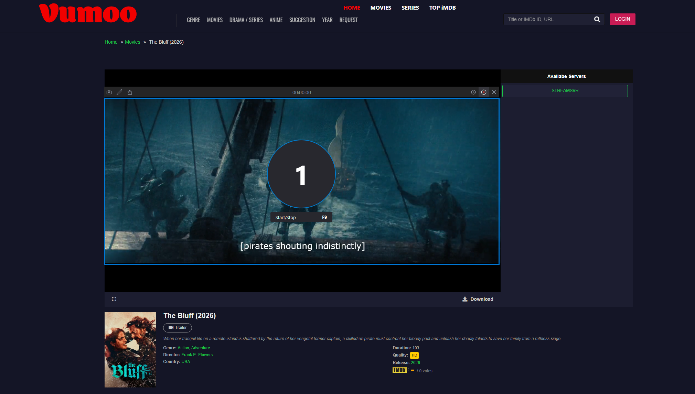Click the Movies breadcrumb link

[x=132, y=42]
